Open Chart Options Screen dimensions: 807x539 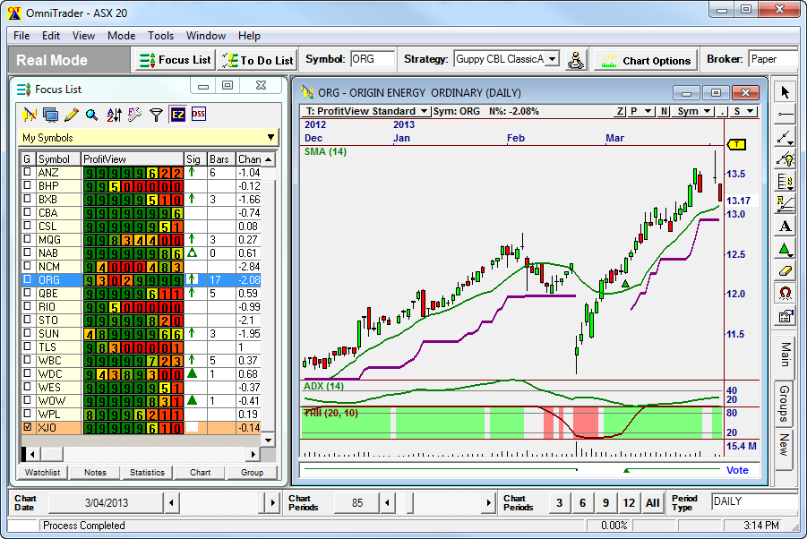coord(648,60)
